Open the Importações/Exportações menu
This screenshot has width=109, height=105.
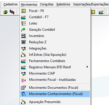coord(91,4)
